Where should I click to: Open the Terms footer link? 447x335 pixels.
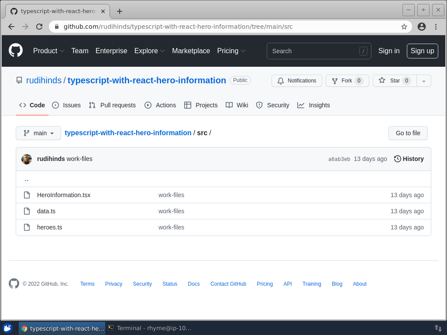(87, 284)
